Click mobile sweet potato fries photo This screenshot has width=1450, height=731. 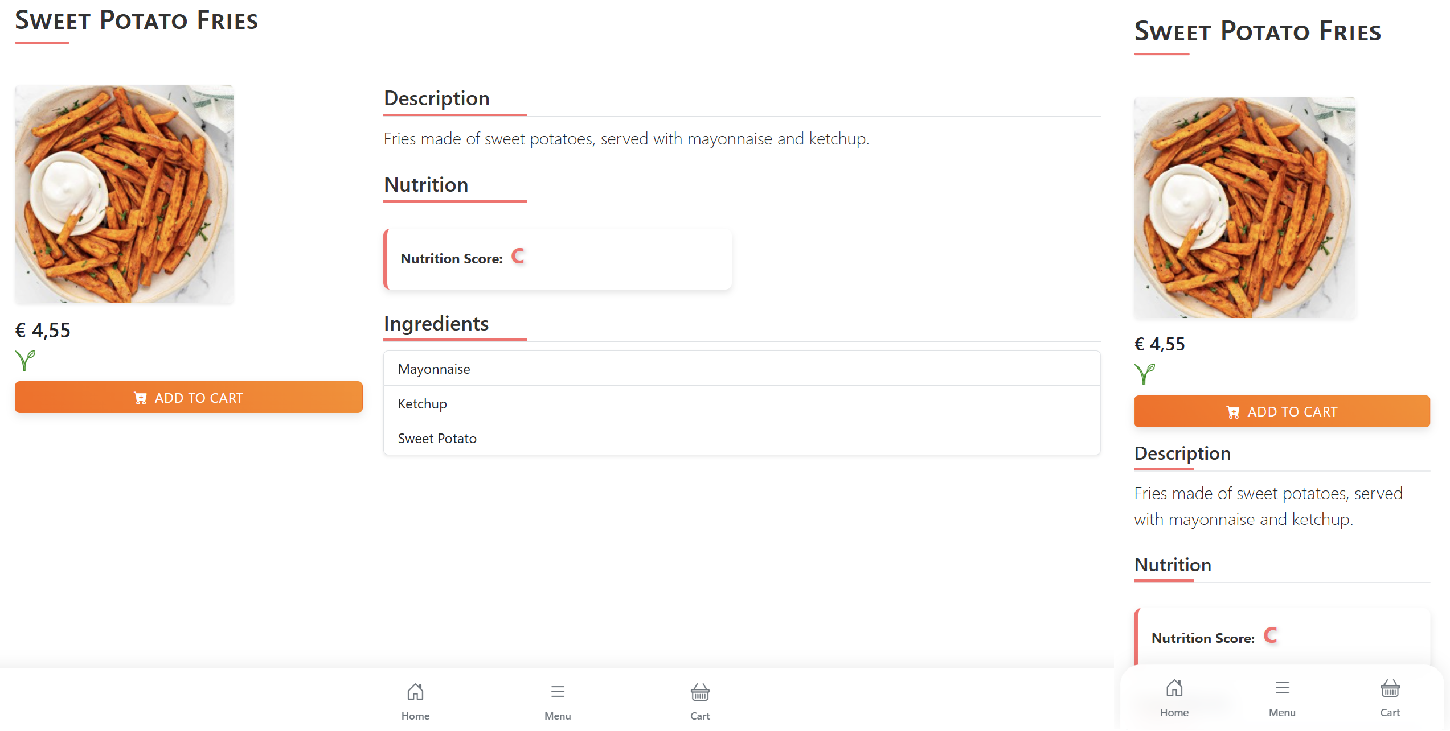click(1244, 207)
